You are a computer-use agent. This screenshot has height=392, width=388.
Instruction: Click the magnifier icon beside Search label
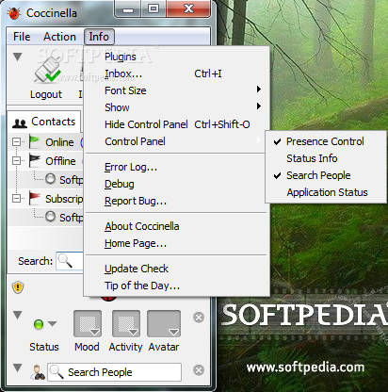(65, 261)
